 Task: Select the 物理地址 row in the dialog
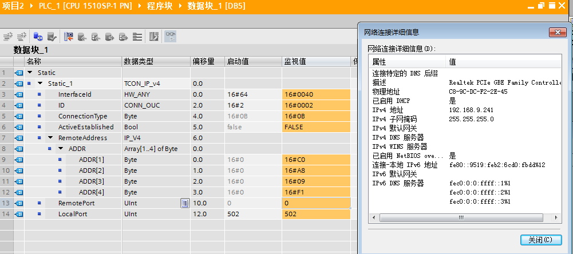tap(465, 92)
